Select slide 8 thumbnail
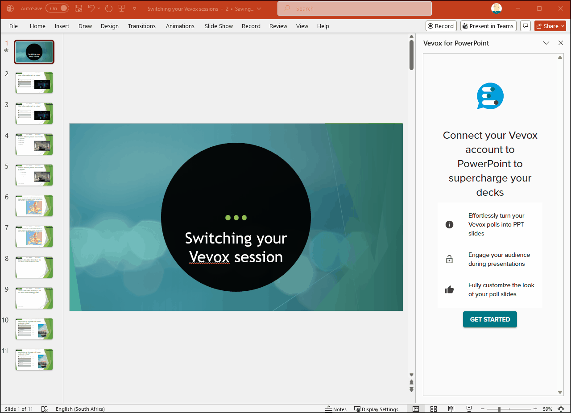Screen dimensions: 571x413 coord(34,267)
